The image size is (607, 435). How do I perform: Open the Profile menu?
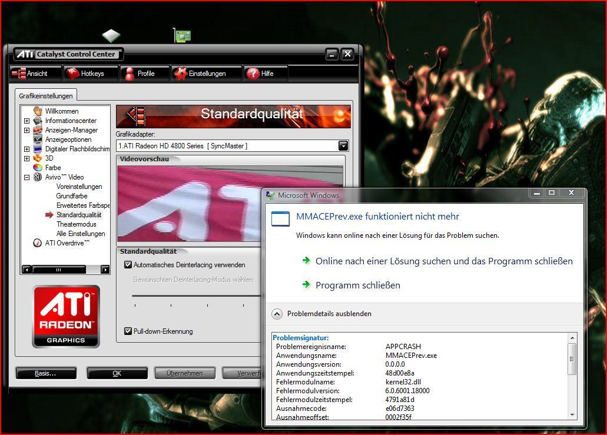(144, 73)
